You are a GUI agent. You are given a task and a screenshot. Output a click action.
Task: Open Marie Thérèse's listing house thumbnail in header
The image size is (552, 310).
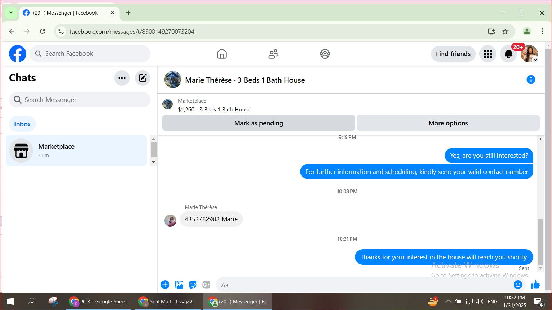click(x=173, y=80)
